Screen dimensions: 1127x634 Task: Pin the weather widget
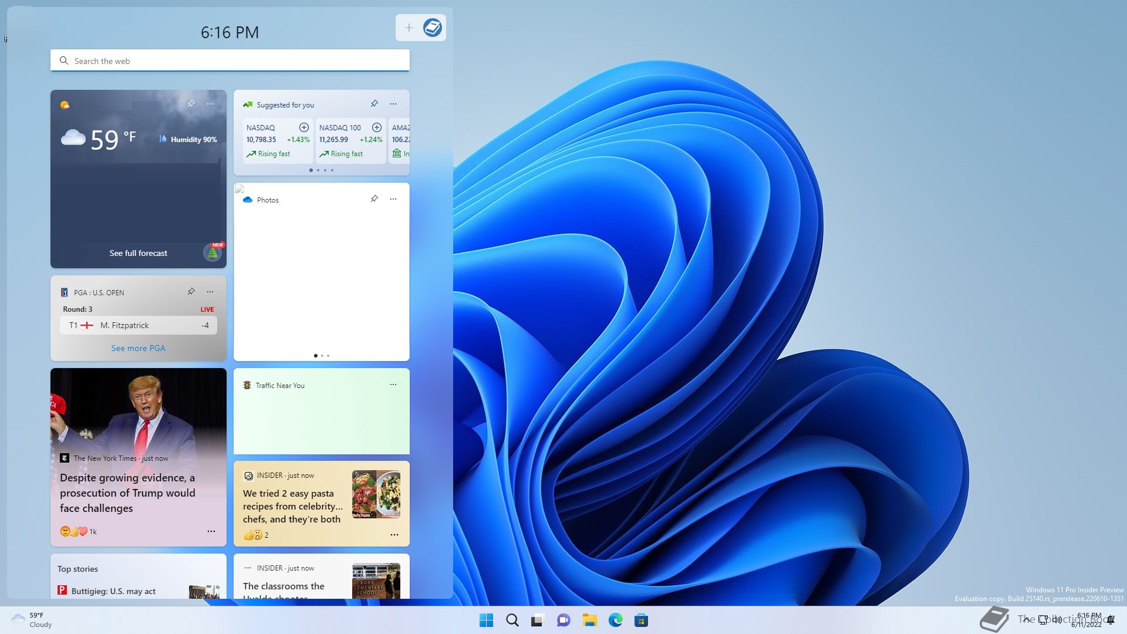[191, 104]
